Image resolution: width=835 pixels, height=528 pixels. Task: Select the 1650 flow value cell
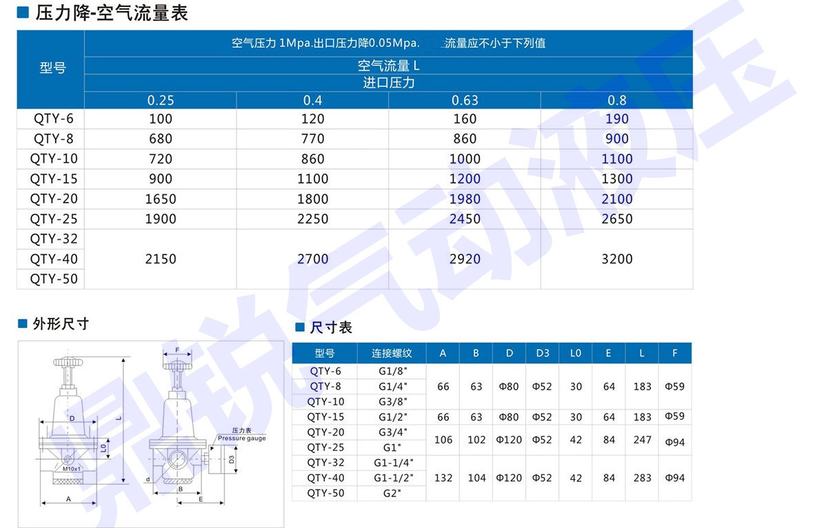[x=161, y=199]
